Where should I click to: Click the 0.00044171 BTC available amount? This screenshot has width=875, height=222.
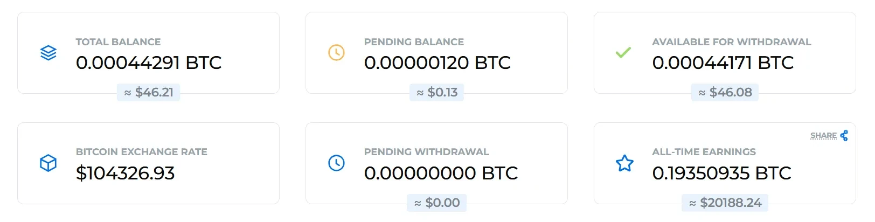click(x=723, y=63)
